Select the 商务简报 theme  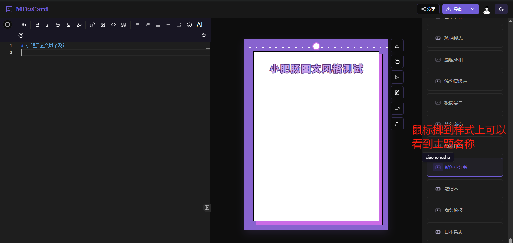465,210
